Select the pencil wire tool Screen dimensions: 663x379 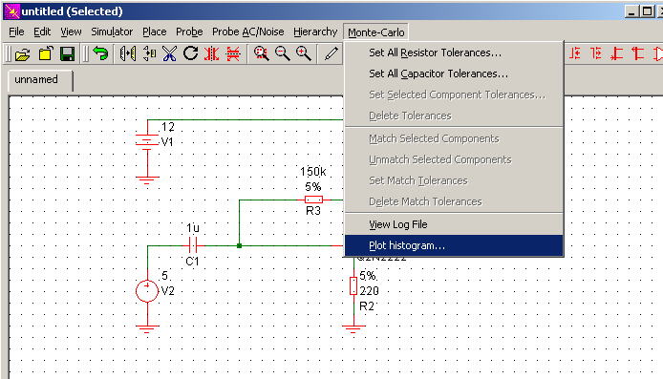point(331,53)
